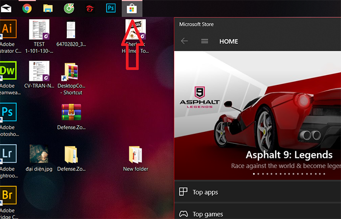Open the Adobe Illustrator desktop shortcut
Image resolution: width=341 pixels, height=219 pixels.
pos(8,29)
